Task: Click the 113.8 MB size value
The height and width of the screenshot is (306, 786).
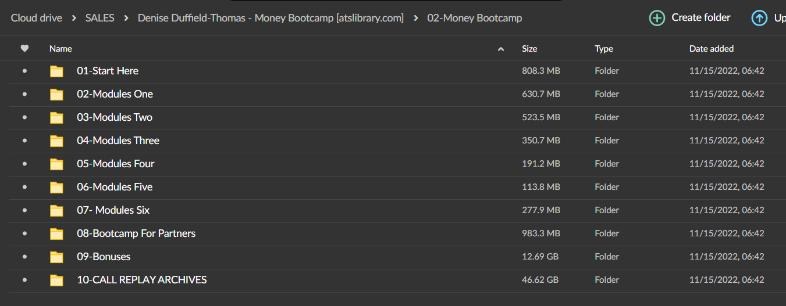Action: click(x=541, y=187)
